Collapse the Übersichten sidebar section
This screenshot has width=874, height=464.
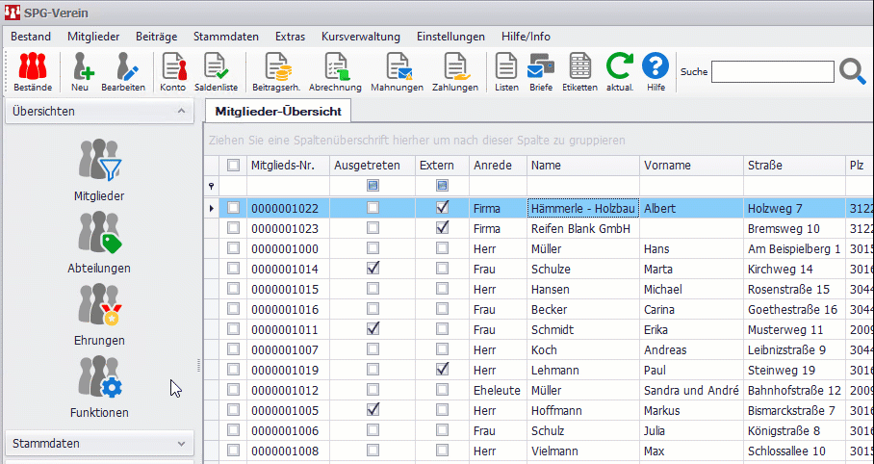click(x=180, y=112)
